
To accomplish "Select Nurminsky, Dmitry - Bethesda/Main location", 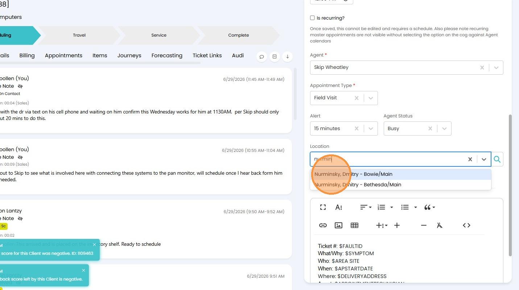I will coord(400,185).
